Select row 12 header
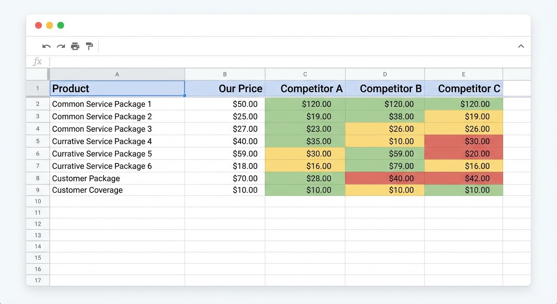Image resolution: width=557 pixels, height=304 pixels. click(x=38, y=224)
